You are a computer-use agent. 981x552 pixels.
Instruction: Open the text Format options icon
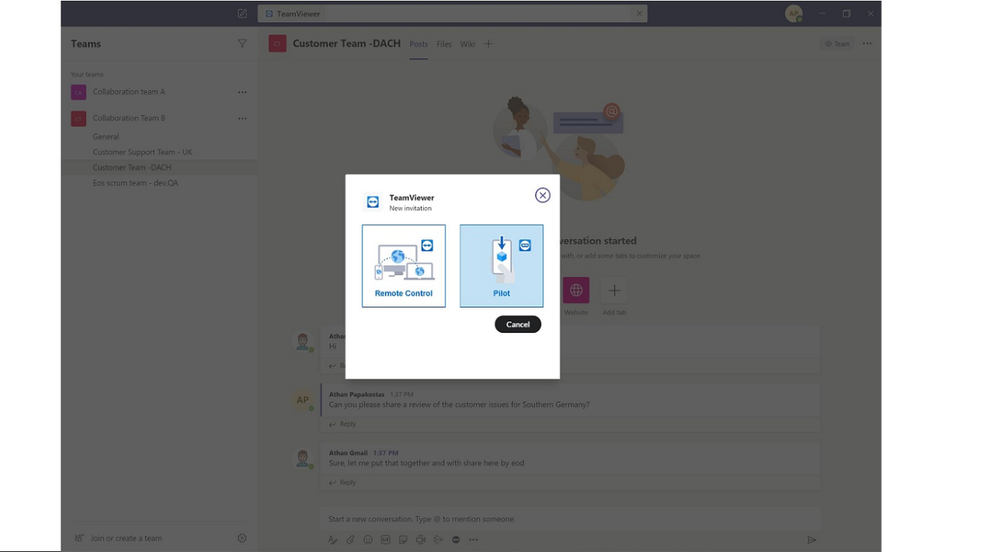coord(333,540)
